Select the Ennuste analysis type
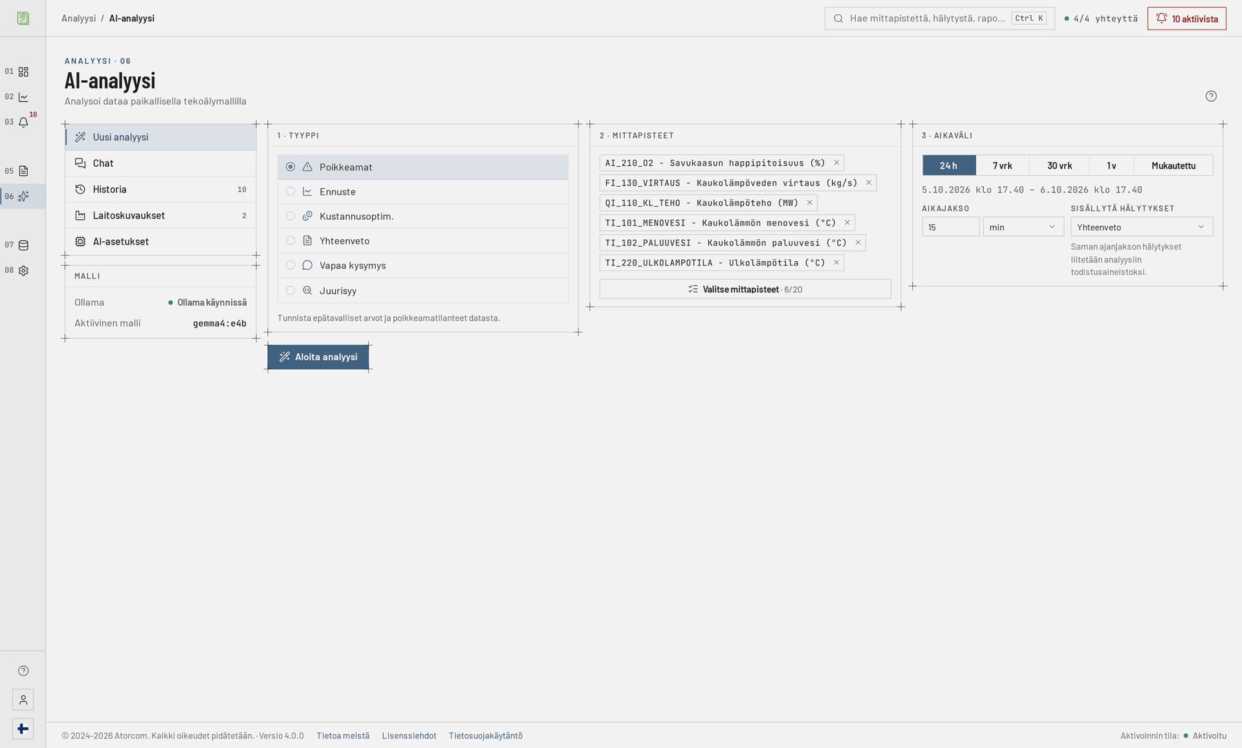The width and height of the screenshot is (1242, 748). (x=423, y=192)
